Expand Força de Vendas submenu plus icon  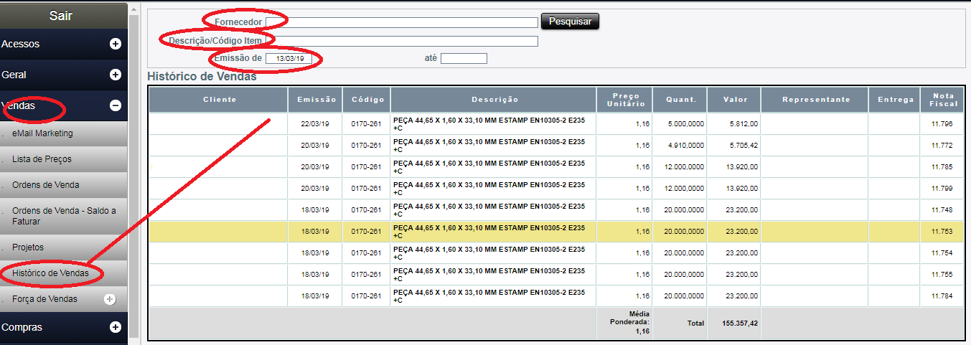(110, 299)
